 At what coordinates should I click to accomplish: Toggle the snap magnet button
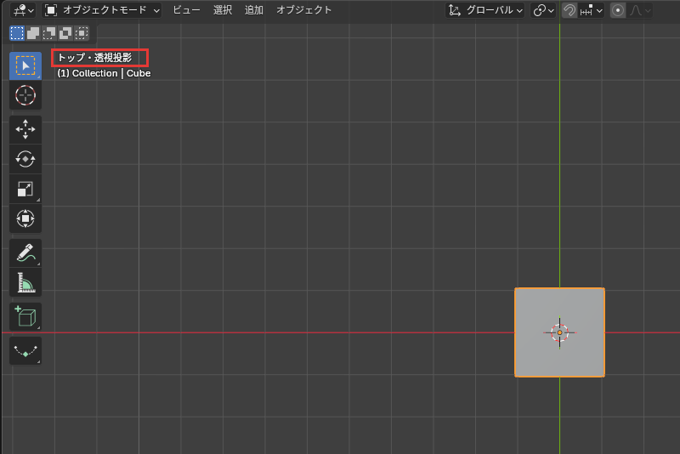click(569, 10)
